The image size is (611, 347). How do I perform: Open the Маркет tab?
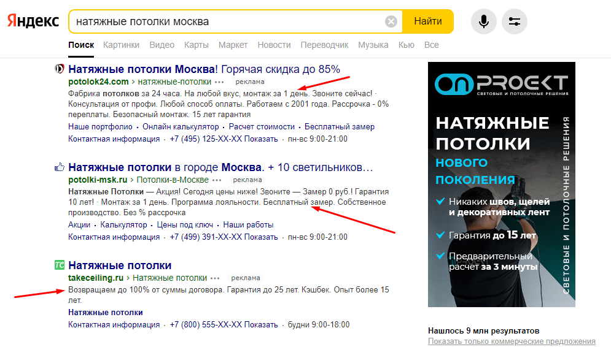[233, 45]
